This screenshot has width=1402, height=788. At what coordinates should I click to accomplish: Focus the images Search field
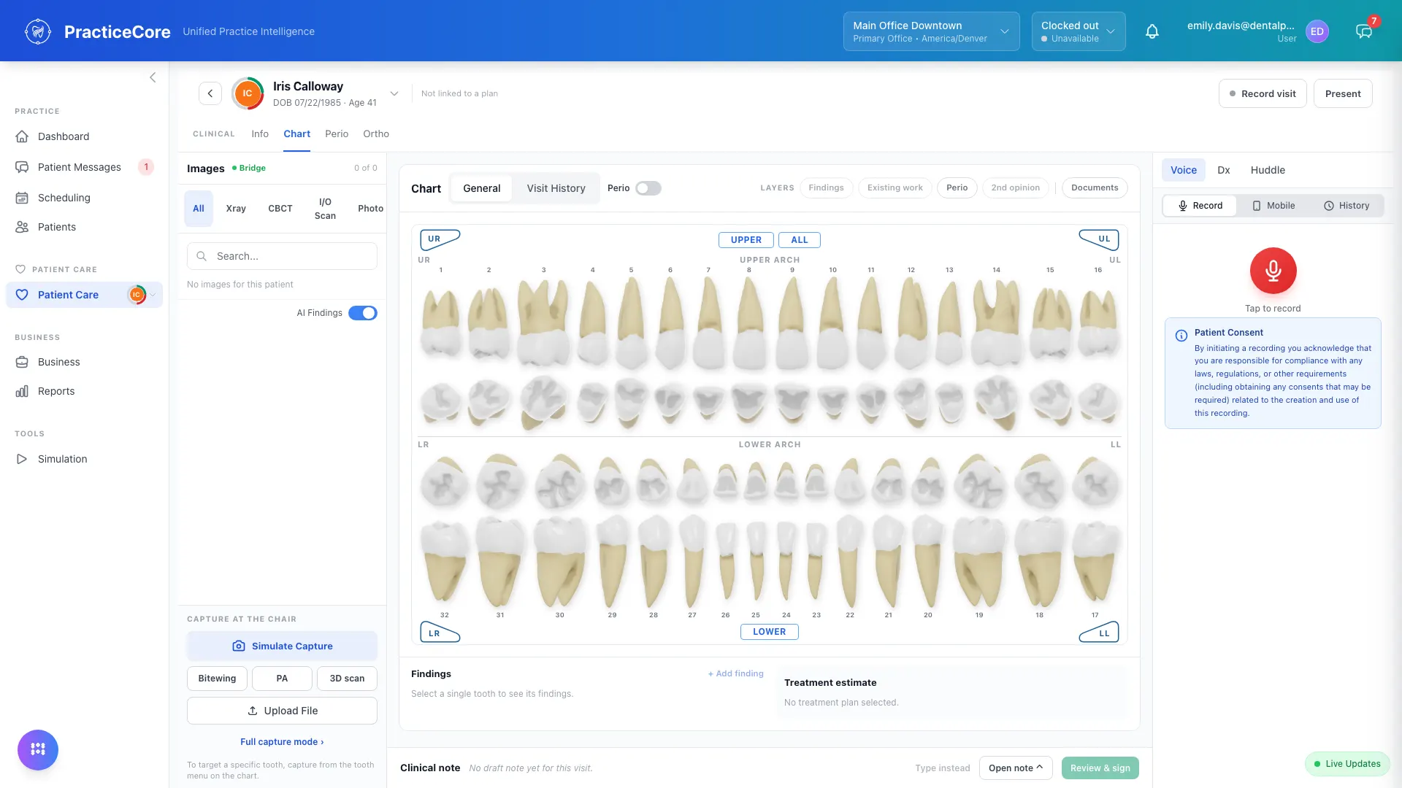point(282,256)
